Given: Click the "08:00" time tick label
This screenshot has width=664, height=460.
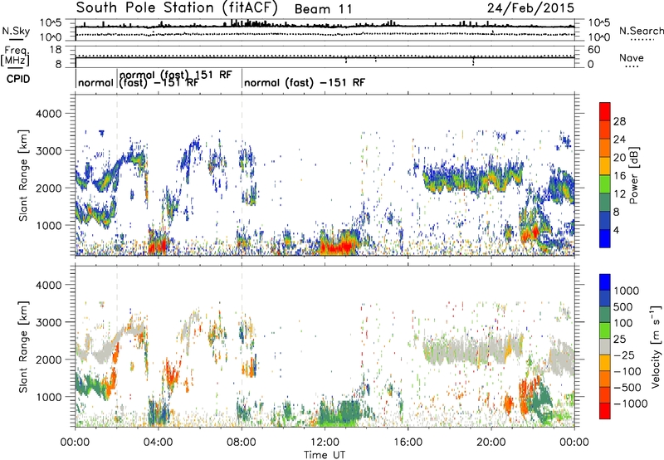Looking at the screenshot, I should [x=242, y=443].
